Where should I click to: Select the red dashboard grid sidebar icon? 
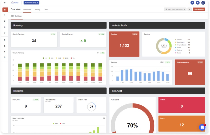[5, 9]
